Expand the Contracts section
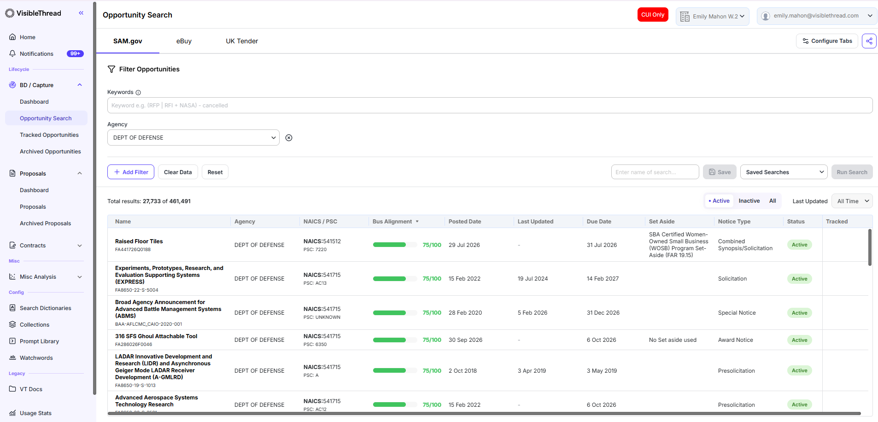 (x=80, y=246)
